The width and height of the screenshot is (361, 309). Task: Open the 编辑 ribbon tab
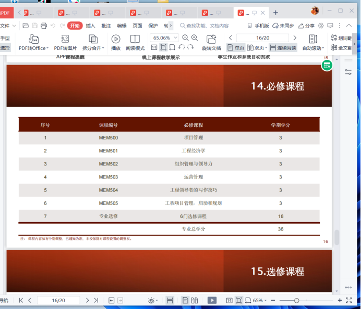[122, 25]
